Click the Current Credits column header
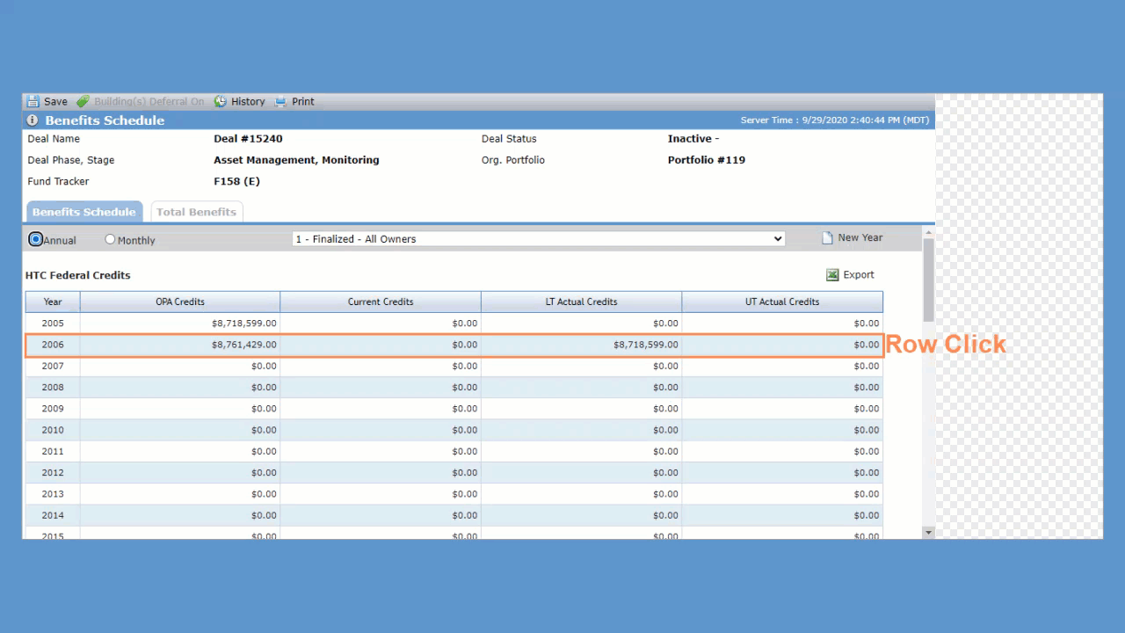Screen dimensions: 1125x633 click(381, 302)
